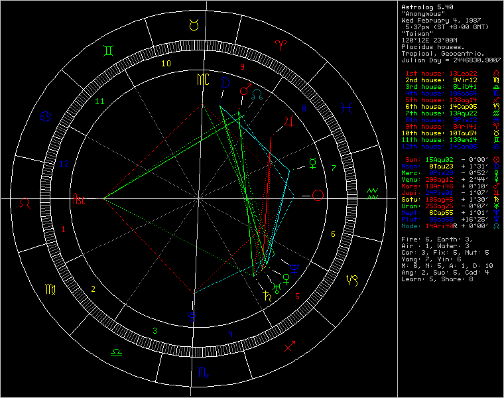Click house number 6 in the wheel
504x398 pixels.
click(x=333, y=234)
